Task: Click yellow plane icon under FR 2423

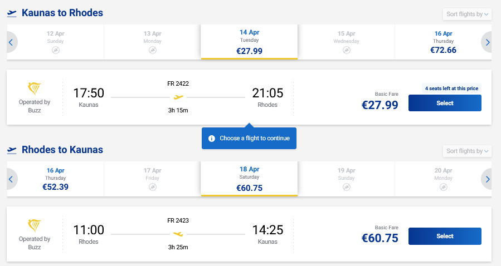Action: coord(178,234)
